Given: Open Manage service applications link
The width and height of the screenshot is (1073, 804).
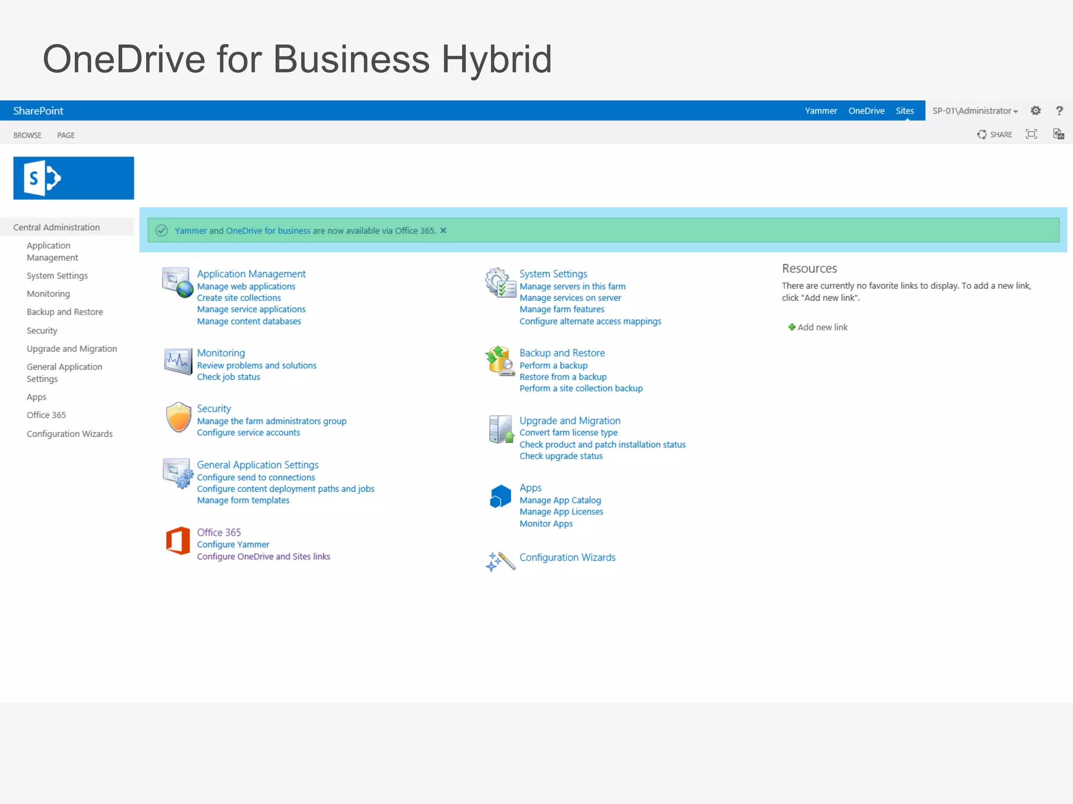Looking at the screenshot, I should [x=251, y=309].
